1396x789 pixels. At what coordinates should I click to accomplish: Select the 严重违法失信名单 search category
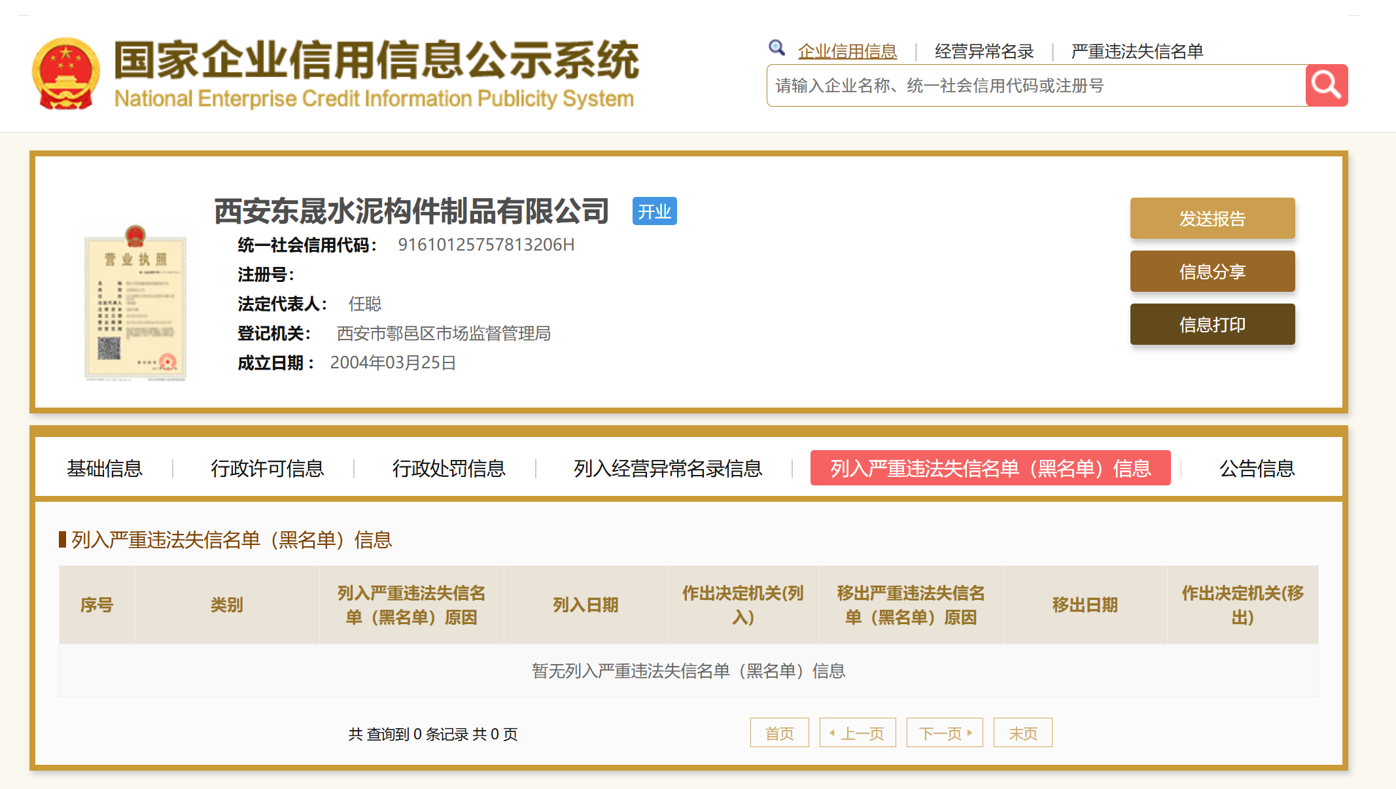click(1137, 51)
